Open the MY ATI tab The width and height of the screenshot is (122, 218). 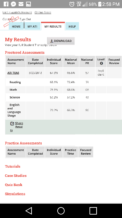click(x=33, y=27)
